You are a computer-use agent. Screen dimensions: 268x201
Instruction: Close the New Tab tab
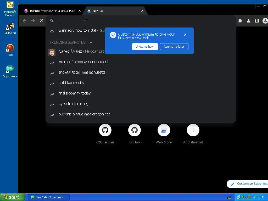[142, 11]
